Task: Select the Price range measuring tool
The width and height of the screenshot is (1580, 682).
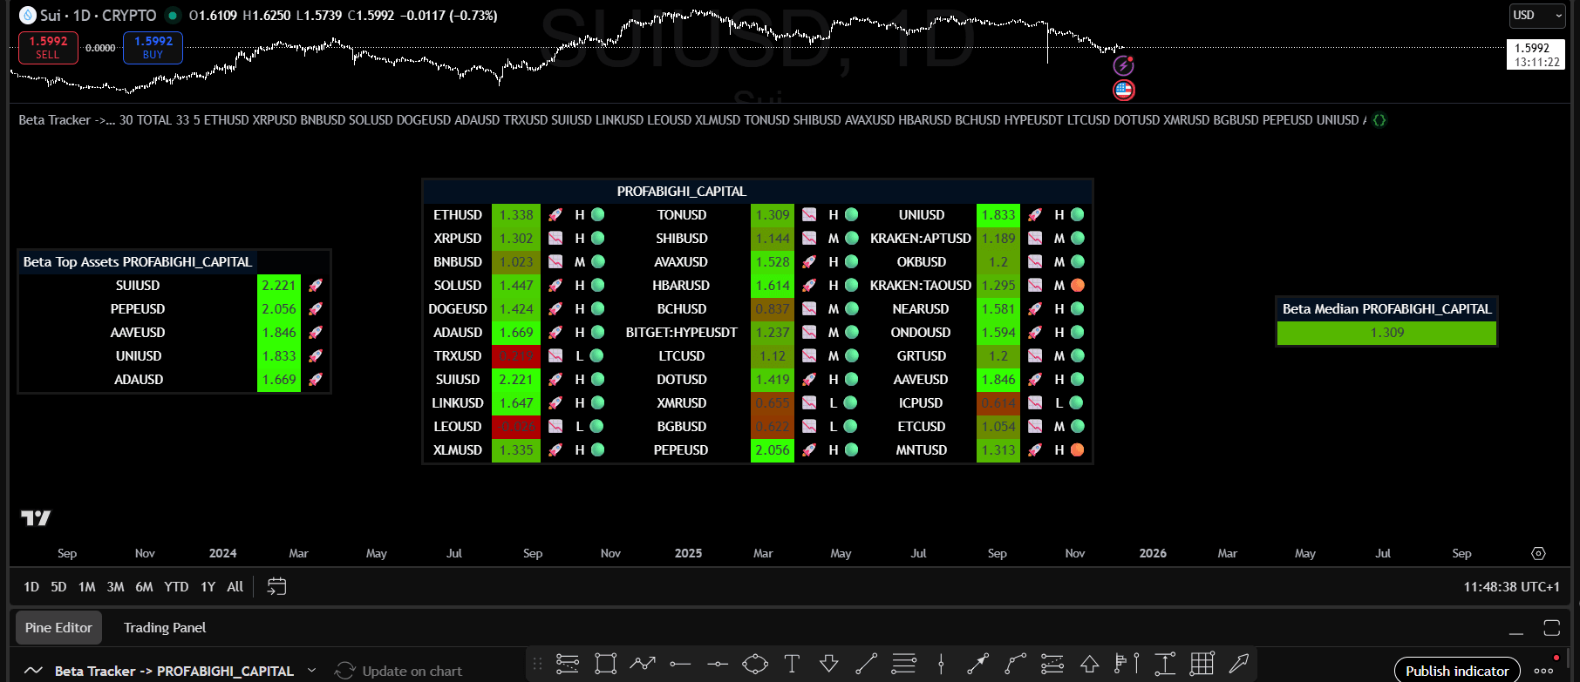Action: pyautogui.click(x=1165, y=664)
